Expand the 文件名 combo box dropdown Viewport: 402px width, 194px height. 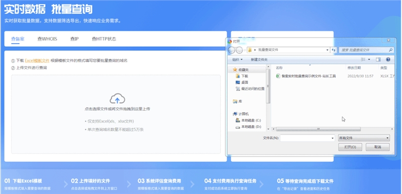(x=333, y=138)
